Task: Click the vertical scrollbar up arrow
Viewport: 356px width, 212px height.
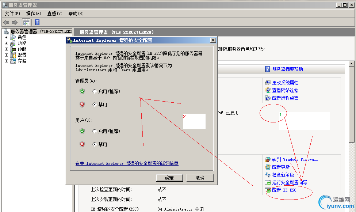Action: point(352,64)
